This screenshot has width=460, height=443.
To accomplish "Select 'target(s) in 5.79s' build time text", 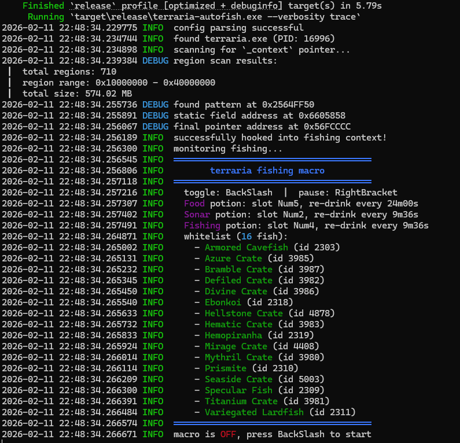I will click(335, 6).
